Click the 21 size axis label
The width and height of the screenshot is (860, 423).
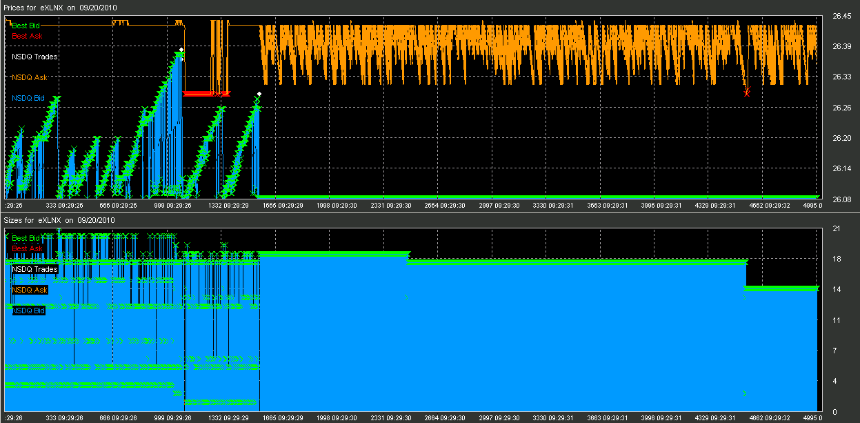[837, 228]
